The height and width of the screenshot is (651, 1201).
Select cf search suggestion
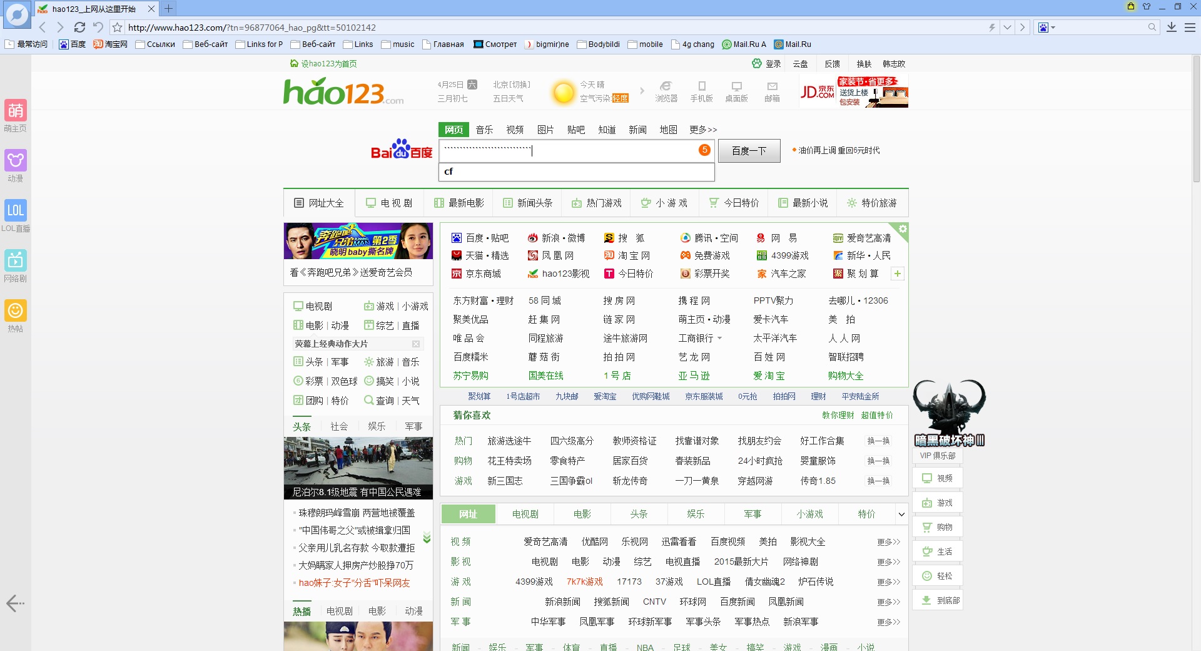tap(577, 172)
